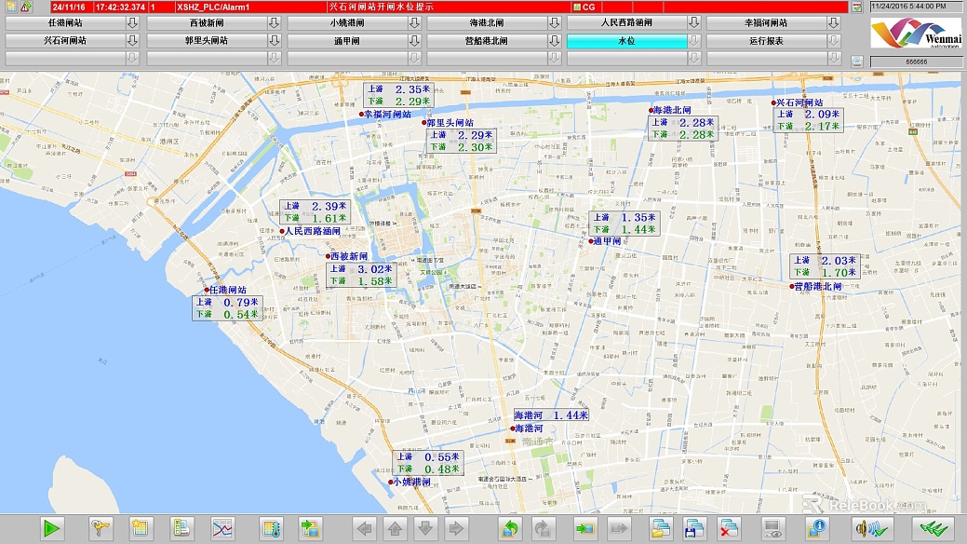Click the right arrow navigation icon
Screen dimensions: 967x544
[x=456, y=528]
